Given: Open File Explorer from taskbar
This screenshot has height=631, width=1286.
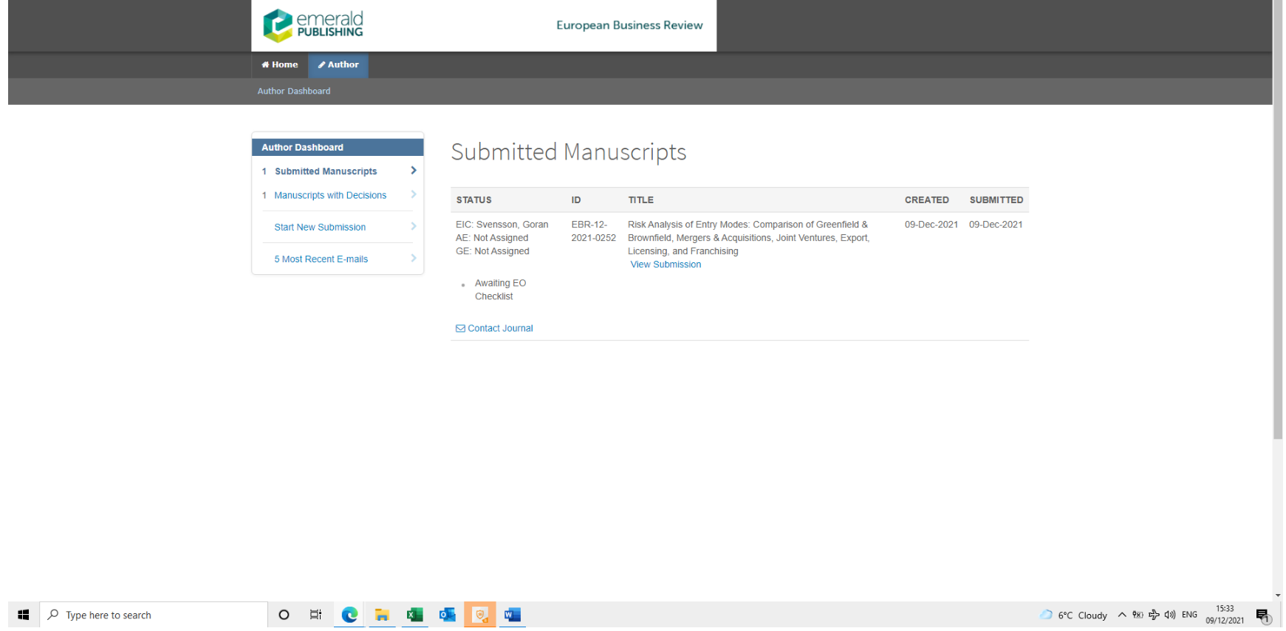Looking at the screenshot, I should 382,615.
